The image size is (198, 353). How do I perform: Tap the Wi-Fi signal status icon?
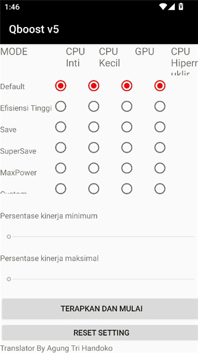pyautogui.click(x=163, y=7)
